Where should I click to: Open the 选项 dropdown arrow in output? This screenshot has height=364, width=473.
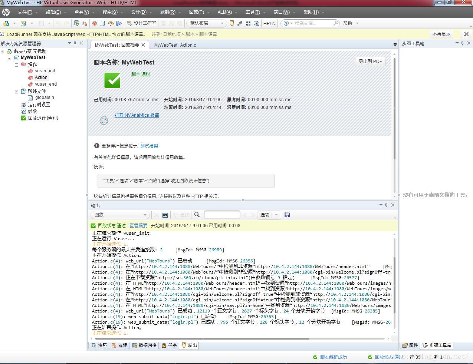pyautogui.click(x=276, y=215)
